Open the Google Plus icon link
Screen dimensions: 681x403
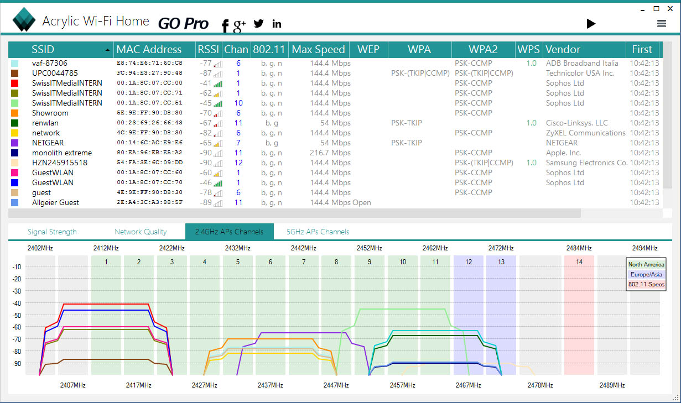pos(240,25)
